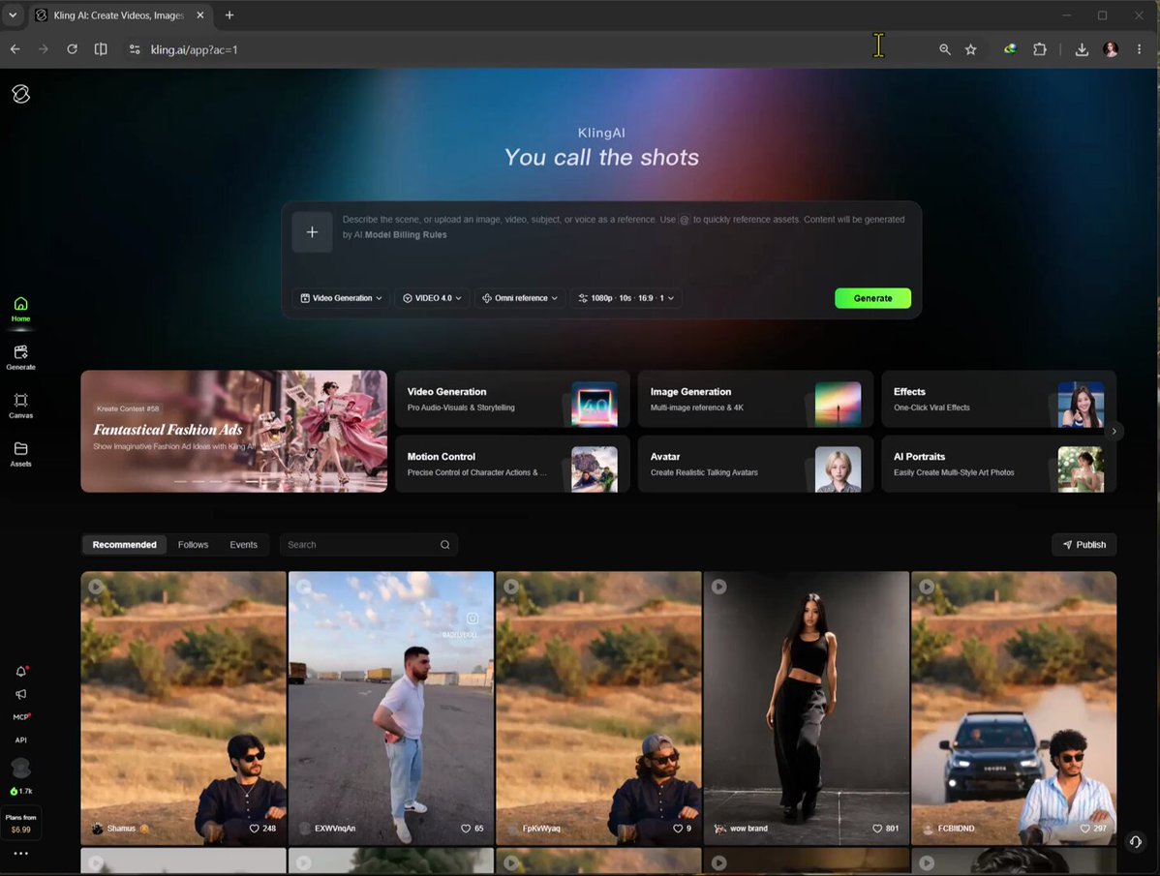Open the browser split view icon

coord(101,49)
